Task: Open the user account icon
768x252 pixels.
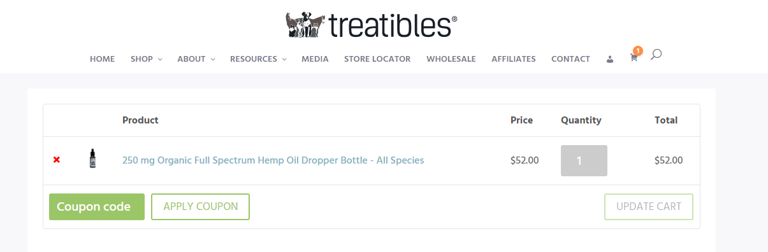Action: click(x=610, y=59)
